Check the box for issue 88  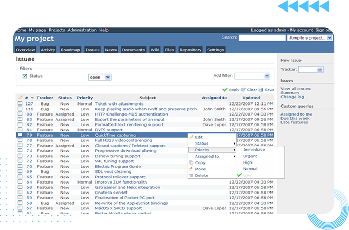click(20, 114)
